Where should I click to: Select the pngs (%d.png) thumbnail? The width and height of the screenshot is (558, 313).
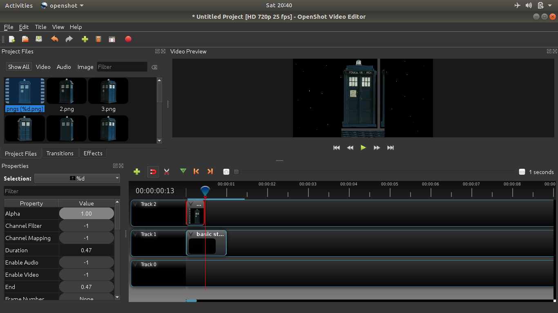pos(25,91)
